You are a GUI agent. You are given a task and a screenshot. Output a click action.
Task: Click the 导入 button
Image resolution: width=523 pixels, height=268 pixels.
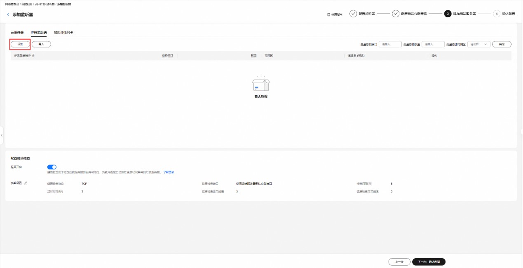point(41,44)
